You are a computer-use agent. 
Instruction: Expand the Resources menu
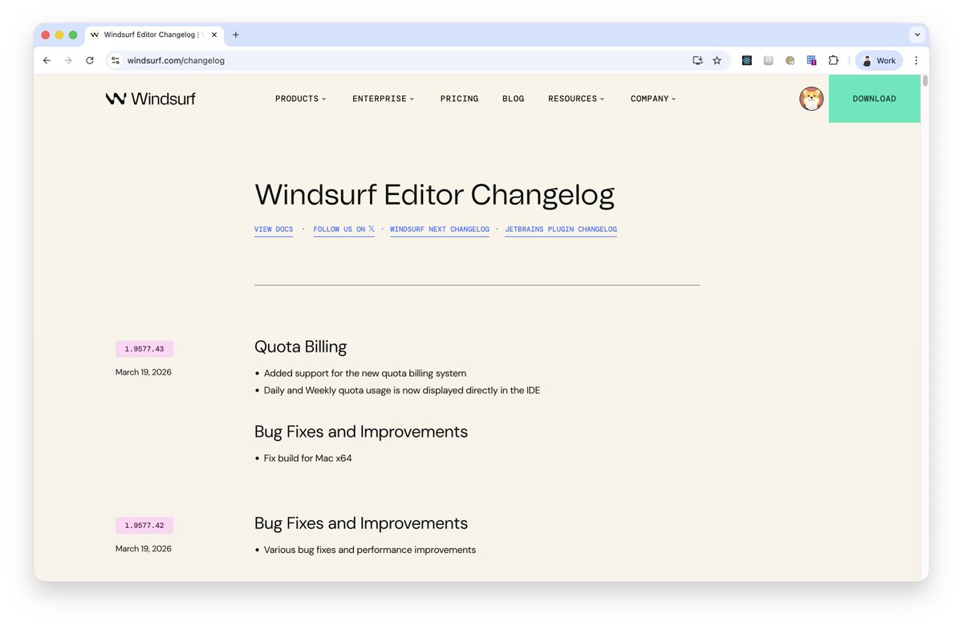(576, 99)
